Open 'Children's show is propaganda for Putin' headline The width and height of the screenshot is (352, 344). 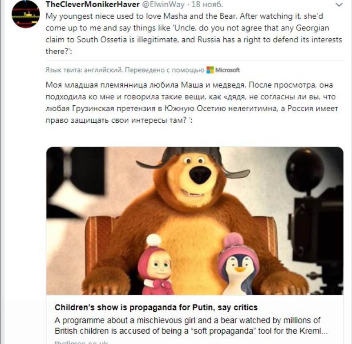[x=156, y=307]
